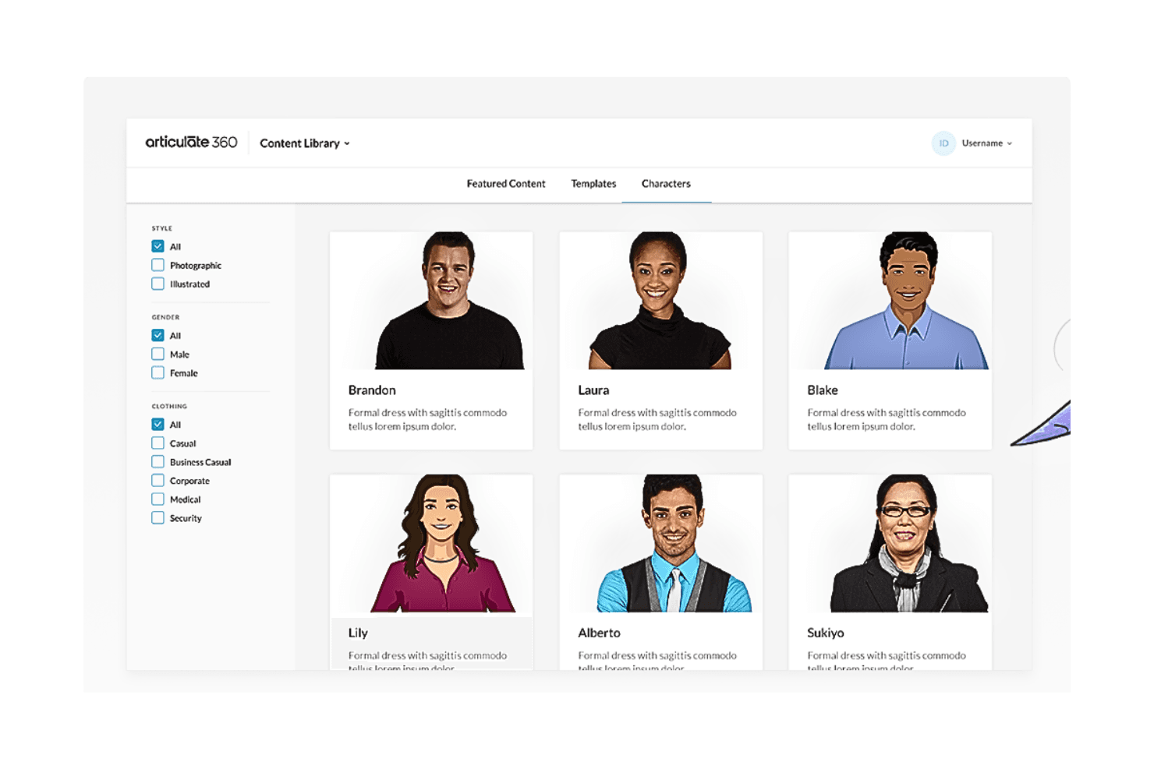This screenshot has width=1154, height=769.
Task: Click the description text under Brandon
Action: pyautogui.click(x=427, y=419)
